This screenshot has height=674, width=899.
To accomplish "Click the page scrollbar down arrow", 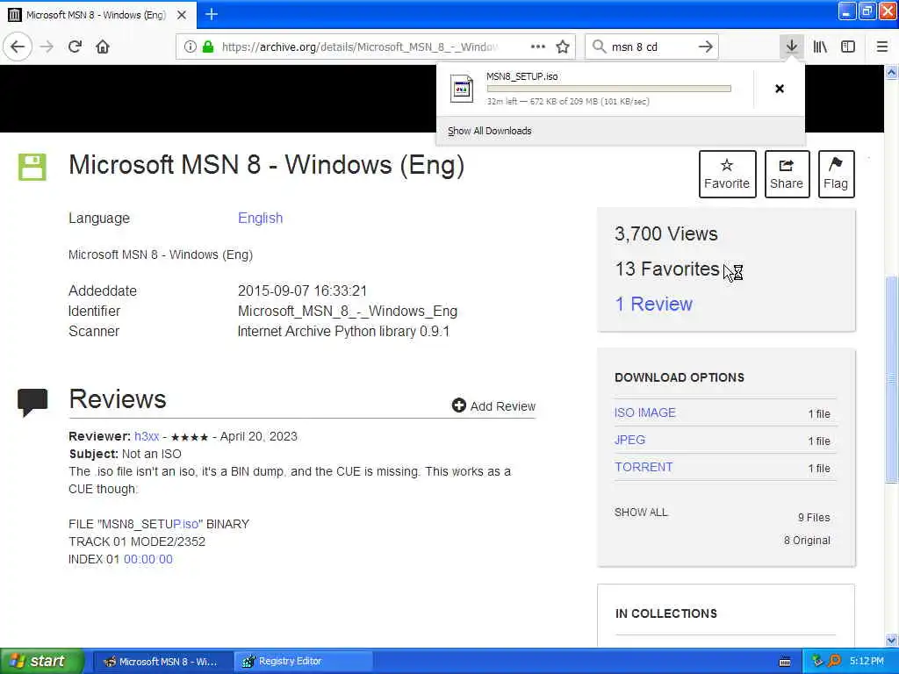I will coord(891,640).
